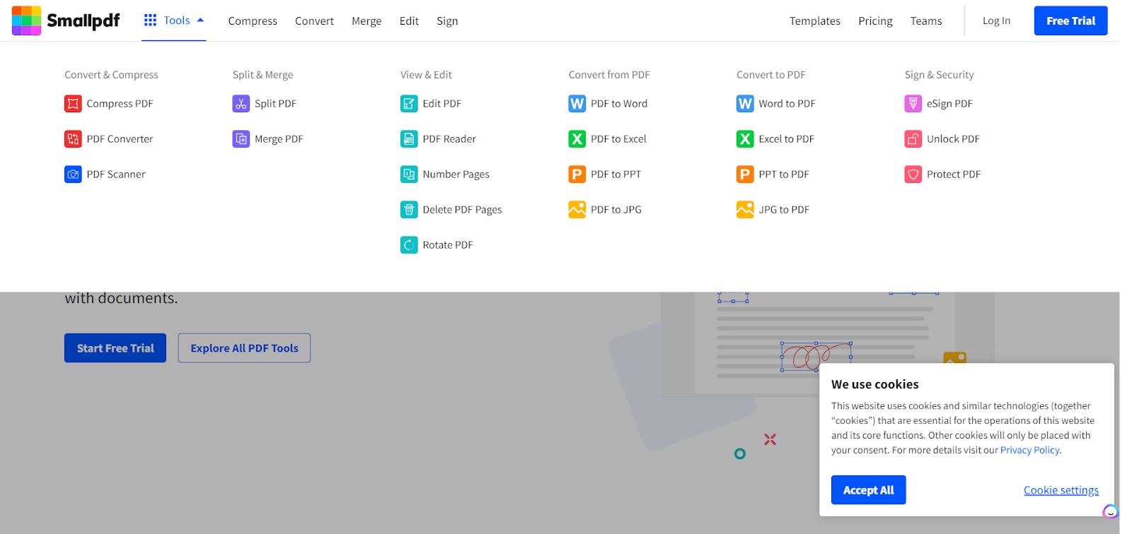Click the PDF to Word icon
This screenshot has height=534, width=1132.
pyautogui.click(x=577, y=104)
